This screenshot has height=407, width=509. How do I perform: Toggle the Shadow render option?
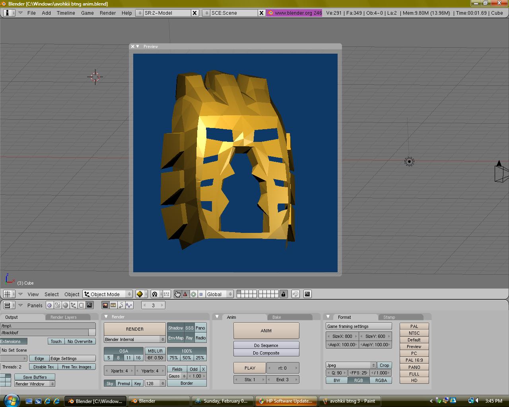(x=175, y=328)
